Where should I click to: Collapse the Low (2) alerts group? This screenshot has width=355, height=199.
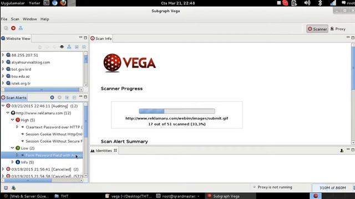point(12,148)
